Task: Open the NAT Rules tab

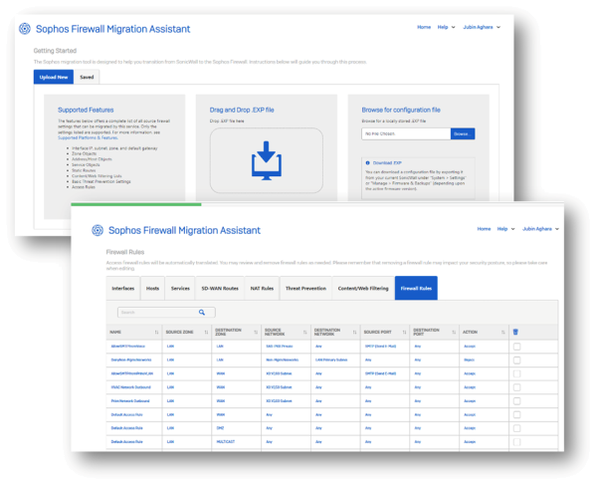Action: point(262,289)
